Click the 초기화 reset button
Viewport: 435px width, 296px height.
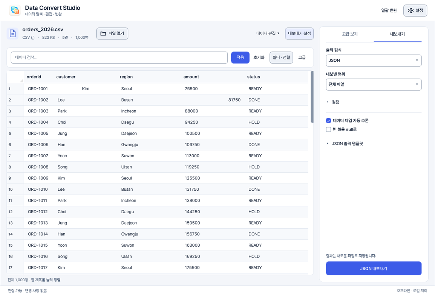[259, 58]
